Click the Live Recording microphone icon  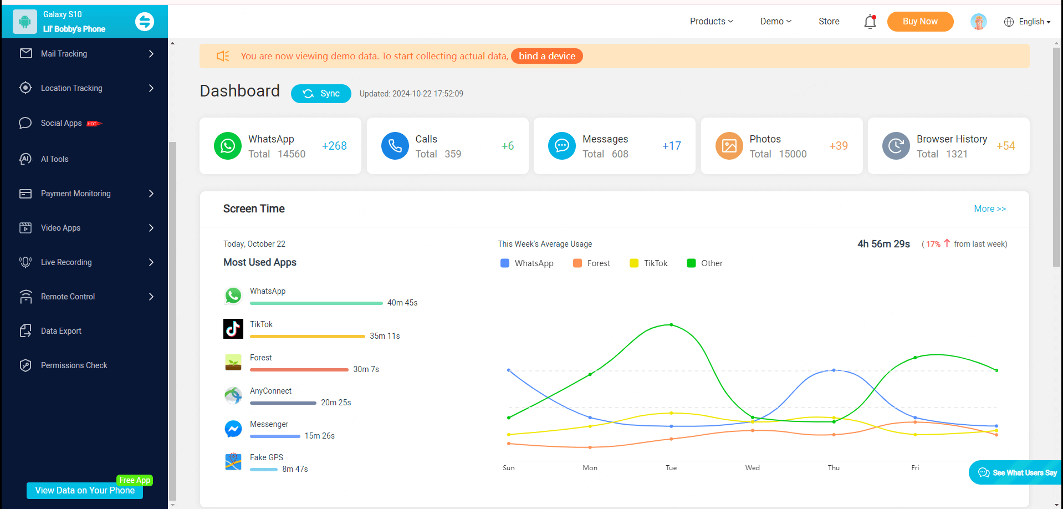[25, 262]
